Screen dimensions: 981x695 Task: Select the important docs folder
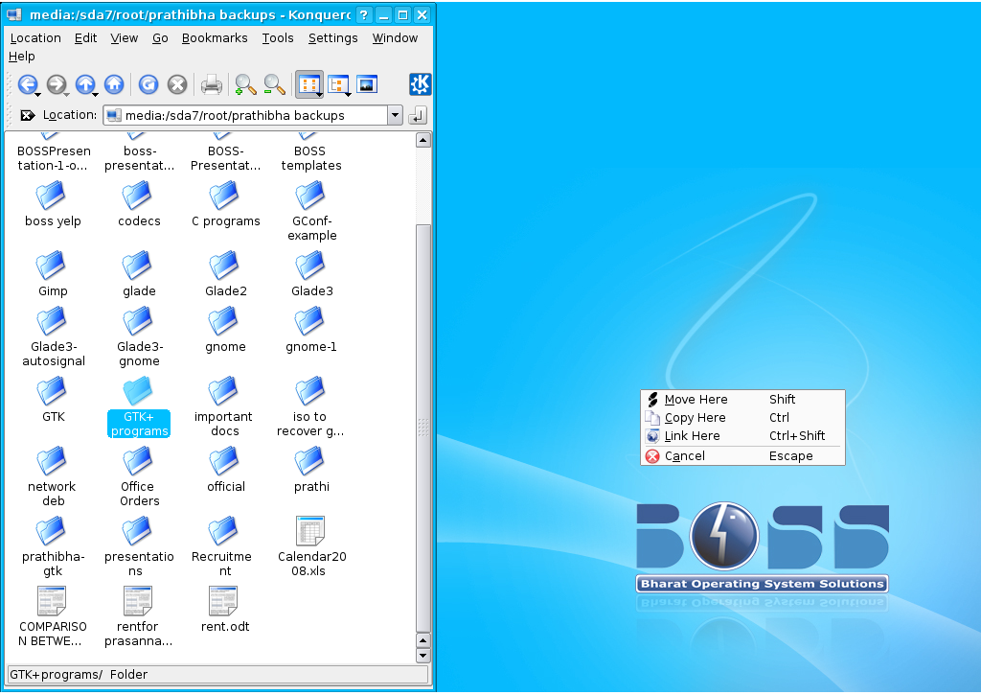(x=224, y=407)
